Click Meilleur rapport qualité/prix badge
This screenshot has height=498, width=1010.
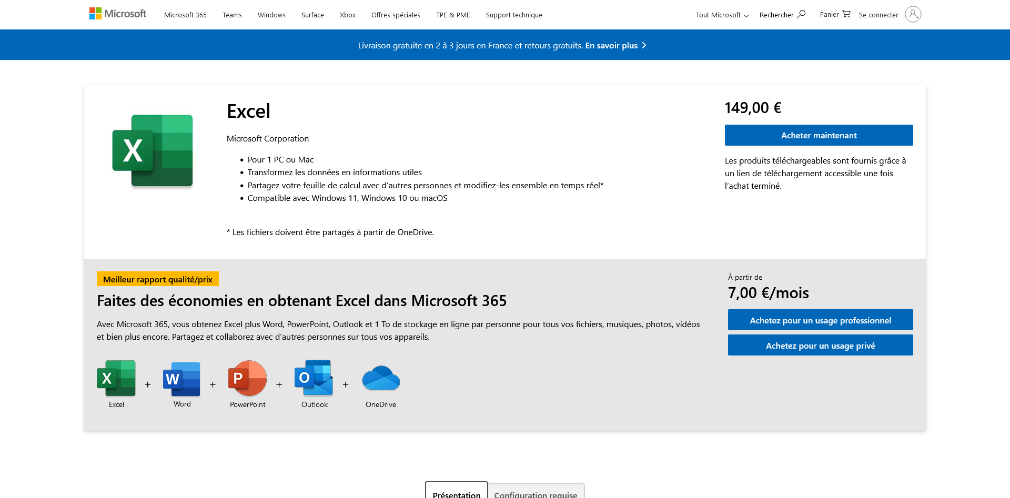[158, 279]
